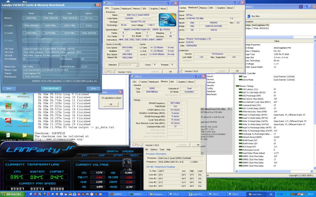Click the system clock showing 09:27
This screenshot has width=316, height=197.
click(311, 195)
